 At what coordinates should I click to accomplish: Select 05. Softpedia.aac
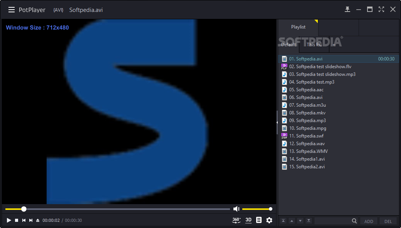coord(338,90)
